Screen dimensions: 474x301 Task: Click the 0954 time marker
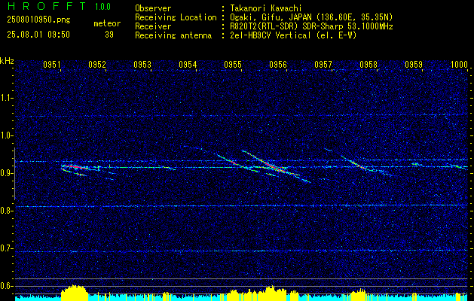pos(188,64)
